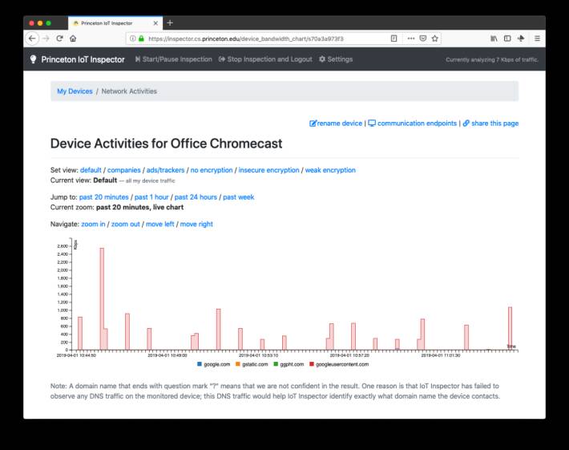The height and width of the screenshot is (450, 569).
Task: Jump to past 24 hours
Action: point(196,197)
